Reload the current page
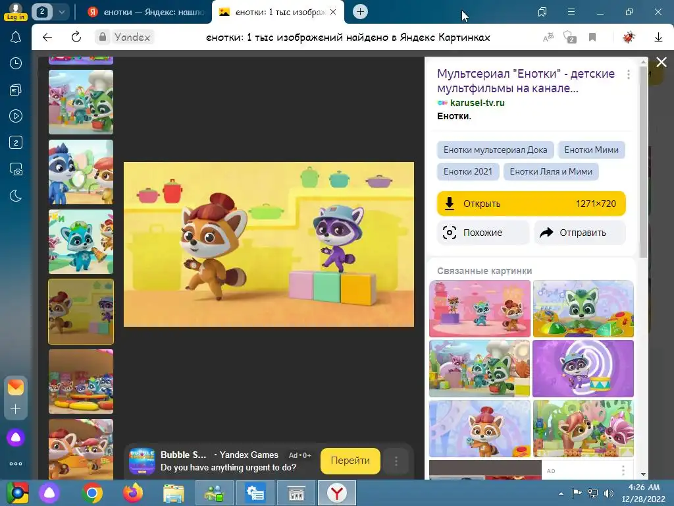The image size is (674, 506). click(x=76, y=37)
